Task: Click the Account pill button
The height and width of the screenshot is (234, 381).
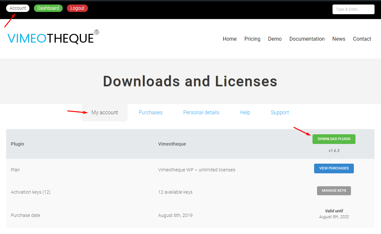Action: click(18, 8)
